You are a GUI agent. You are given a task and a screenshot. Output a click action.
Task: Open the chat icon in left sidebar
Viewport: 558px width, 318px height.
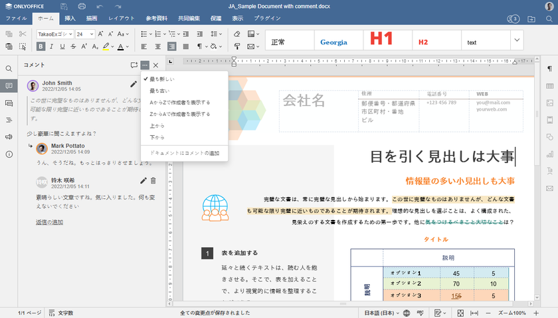[9, 103]
